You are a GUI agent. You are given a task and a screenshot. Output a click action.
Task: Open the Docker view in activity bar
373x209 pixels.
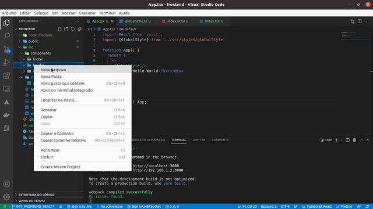point(6,115)
